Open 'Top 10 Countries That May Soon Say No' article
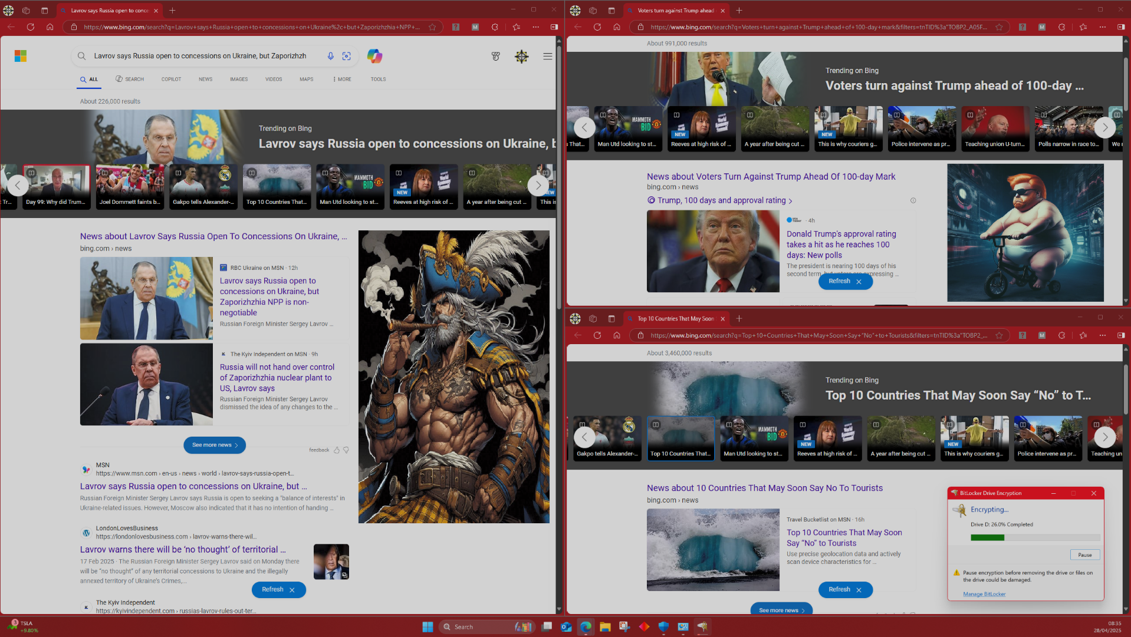Image resolution: width=1131 pixels, height=637 pixels. coord(844,537)
